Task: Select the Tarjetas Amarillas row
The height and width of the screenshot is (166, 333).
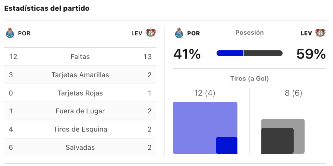Action: [80, 75]
